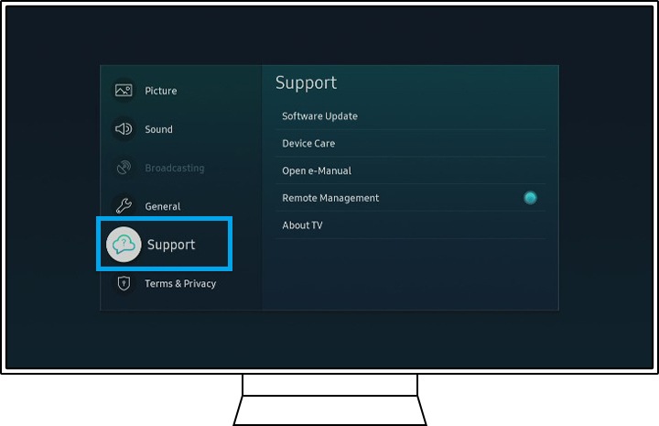The height and width of the screenshot is (426, 659).
Task: Click the Sound speaker icon
Action: (124, 129)
